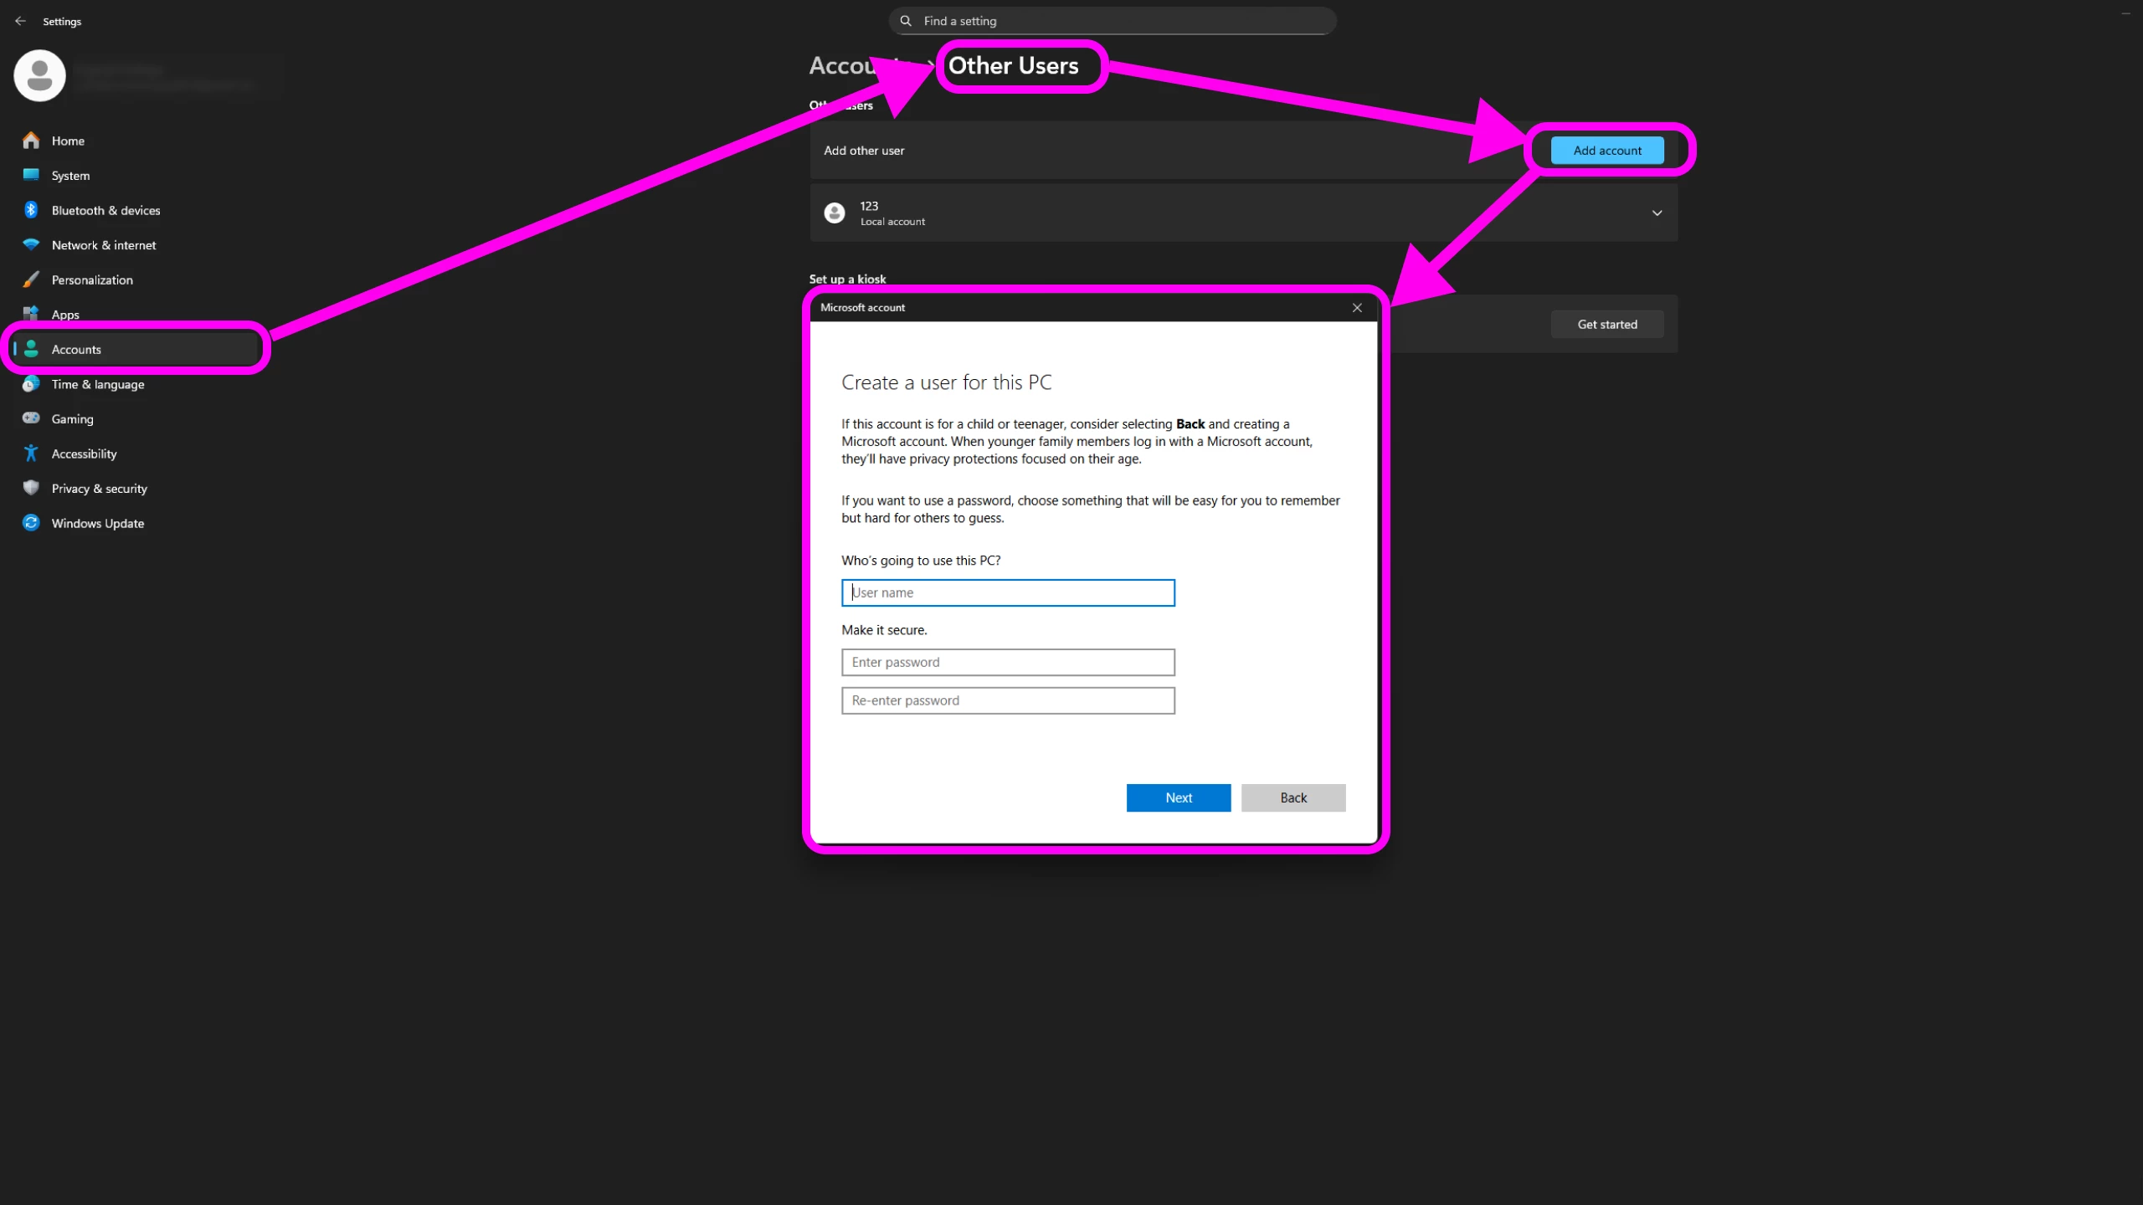
Task: Select Apps in the sidebar
Action: tap(65, 313)
